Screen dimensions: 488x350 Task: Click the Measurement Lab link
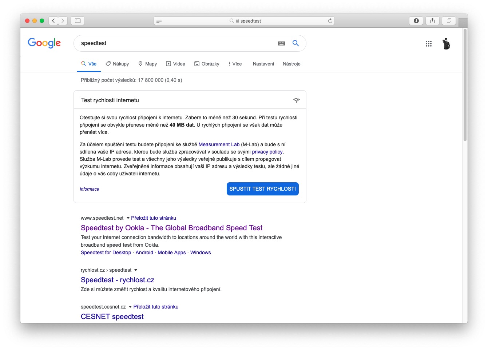click(x=219, y=145)
